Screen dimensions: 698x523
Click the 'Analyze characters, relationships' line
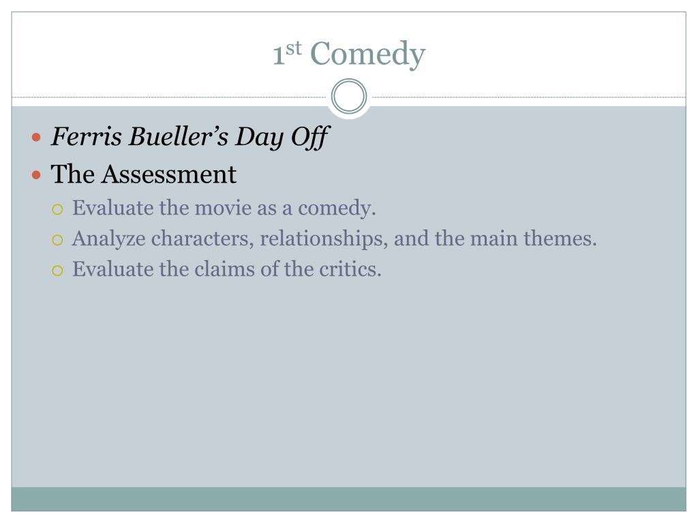tap(334, 239)
